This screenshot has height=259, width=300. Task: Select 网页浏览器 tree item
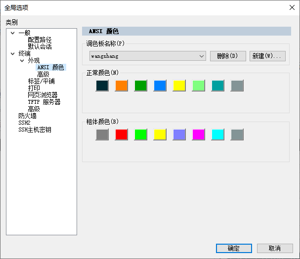click(43, 95)
